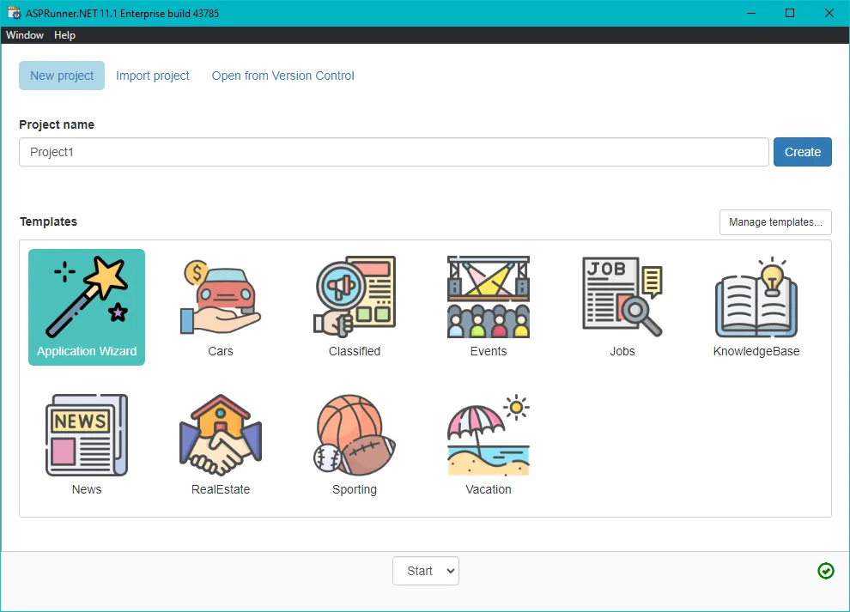The height and width of the screenshot is (612, 850).
Task: Click the green checkmark status icon
Action: pyautogui.click(x=826, y=571)
